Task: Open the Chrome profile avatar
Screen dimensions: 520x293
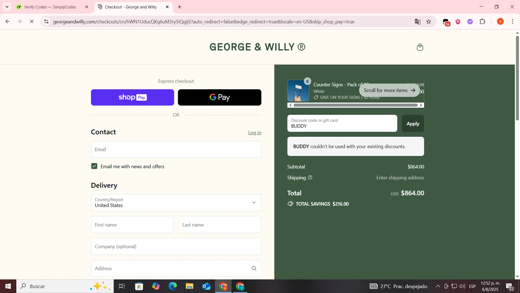Action: pos(500,22)
